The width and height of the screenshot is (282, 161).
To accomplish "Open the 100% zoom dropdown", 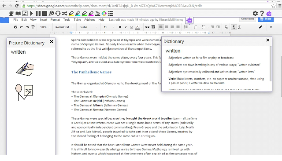I will [x=45, y=27].
